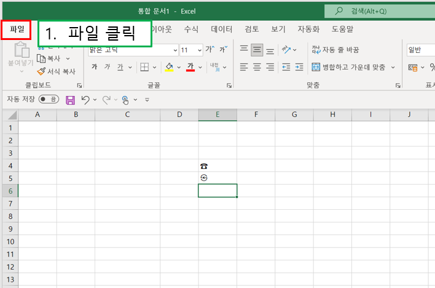Open the 도움말 tab
435x288 pixels.
(342, 29)
